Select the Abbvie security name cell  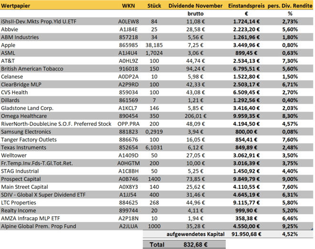point(10,30)
